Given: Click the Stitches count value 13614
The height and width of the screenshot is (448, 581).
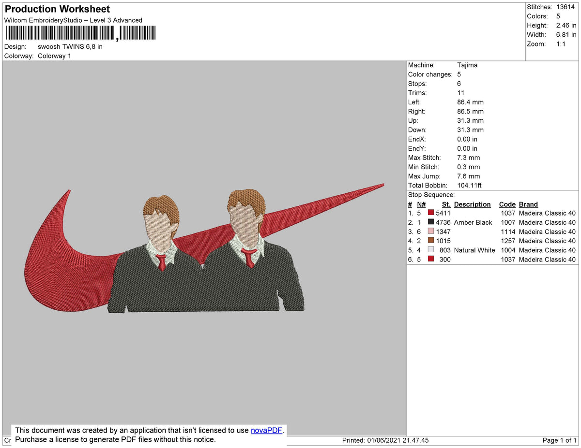Looking at the screenshot, I should click(x=566, y=7).
